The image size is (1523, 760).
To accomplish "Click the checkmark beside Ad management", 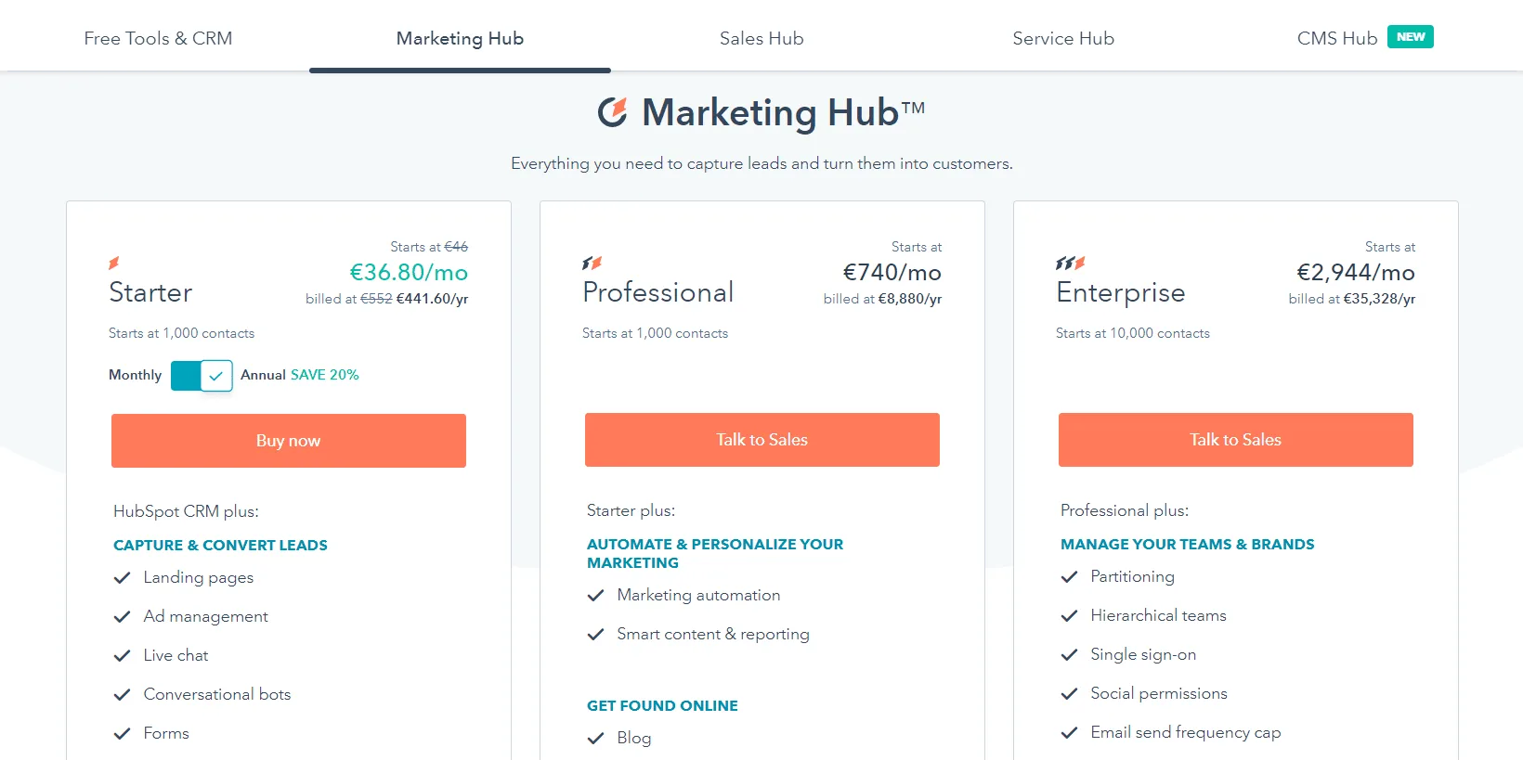I will pos(122,616).
